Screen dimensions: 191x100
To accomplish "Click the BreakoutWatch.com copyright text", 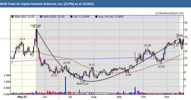I will 170,13.
